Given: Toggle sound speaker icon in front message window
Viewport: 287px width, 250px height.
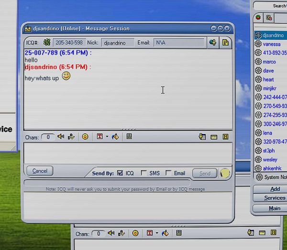Looking at the screenshot, I should coord(61,136).
